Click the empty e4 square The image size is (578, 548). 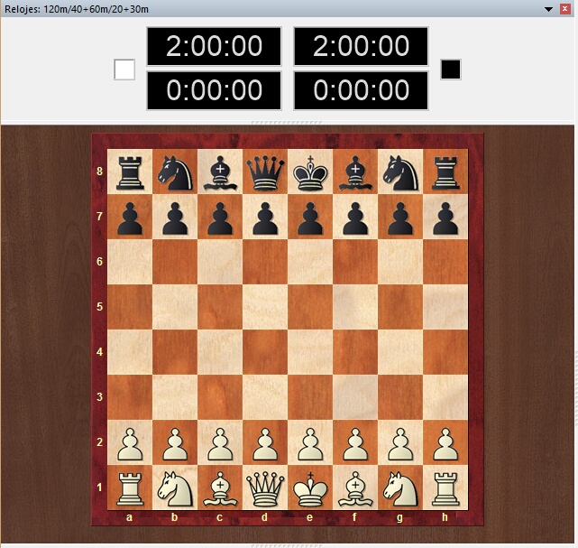tap(310, 352)
